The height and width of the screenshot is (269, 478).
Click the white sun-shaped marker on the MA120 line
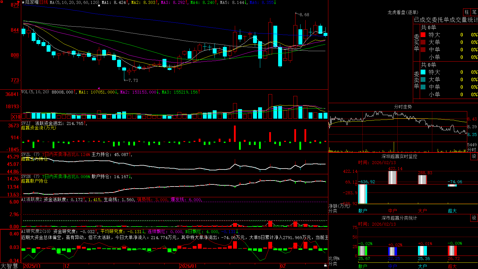coord(99,5)
